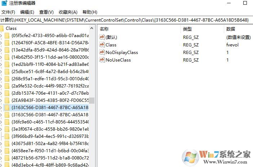Image resolution: width=253 pixels, height=167 pixels.
Task: Click folder icon of key {268c95a1-edfe-11d3
Action: (7, 79)
